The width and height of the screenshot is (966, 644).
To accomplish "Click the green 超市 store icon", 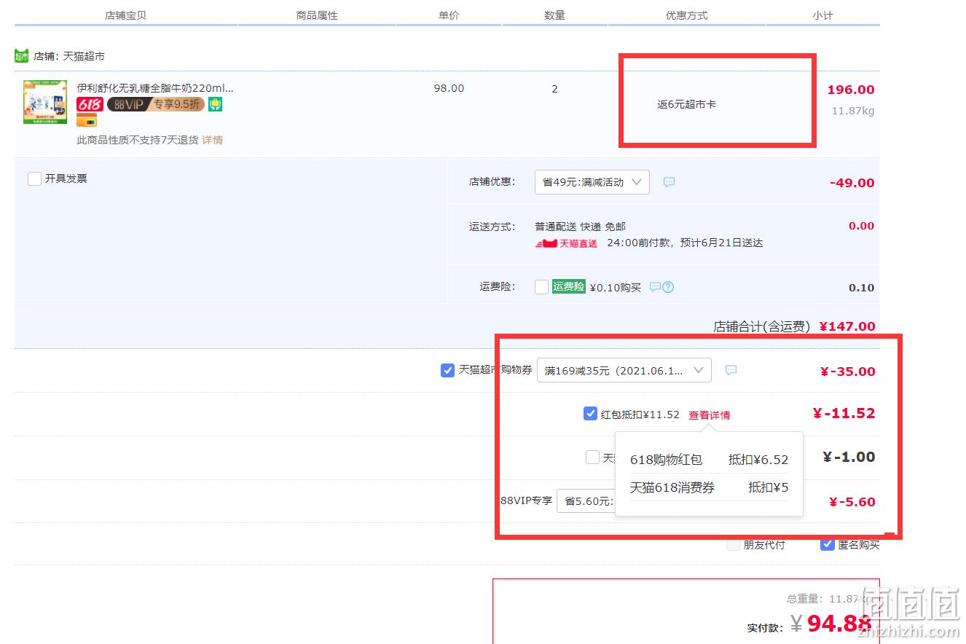I will pyautogui.click(x=21, y=56).
